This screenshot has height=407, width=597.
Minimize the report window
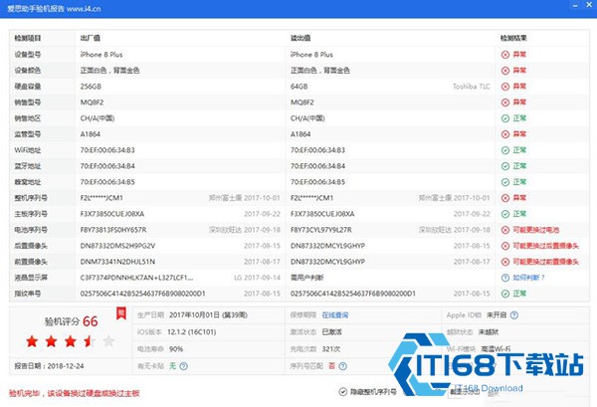click(575, 5)
